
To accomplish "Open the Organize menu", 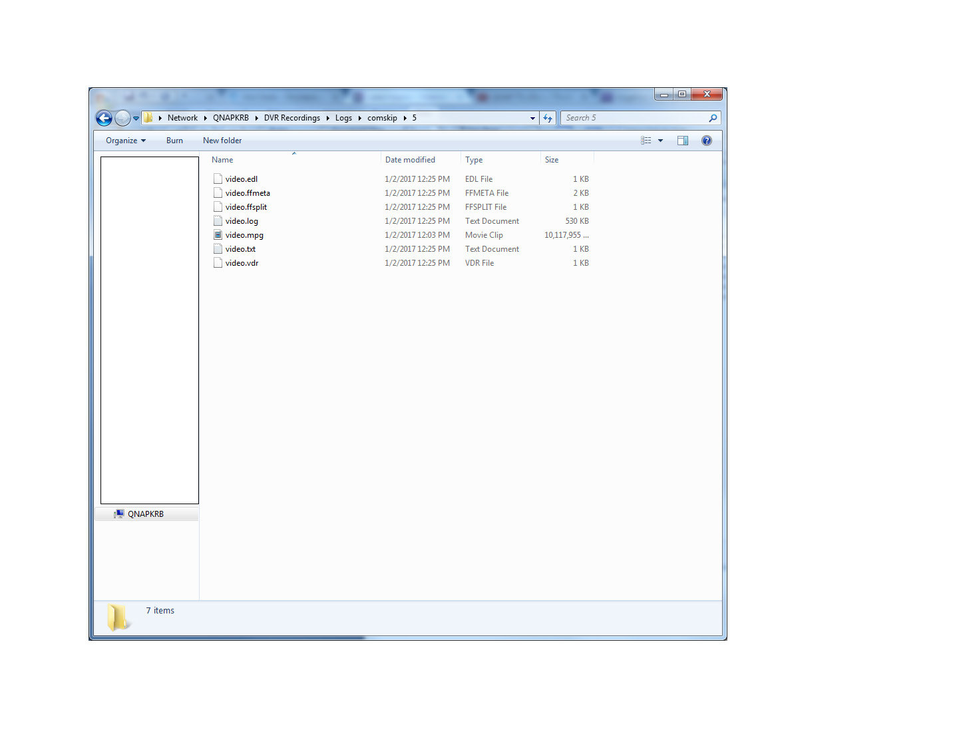I will click(125, 141).
